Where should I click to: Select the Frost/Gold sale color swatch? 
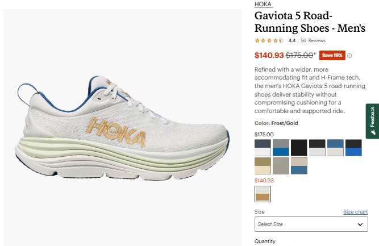263,194
